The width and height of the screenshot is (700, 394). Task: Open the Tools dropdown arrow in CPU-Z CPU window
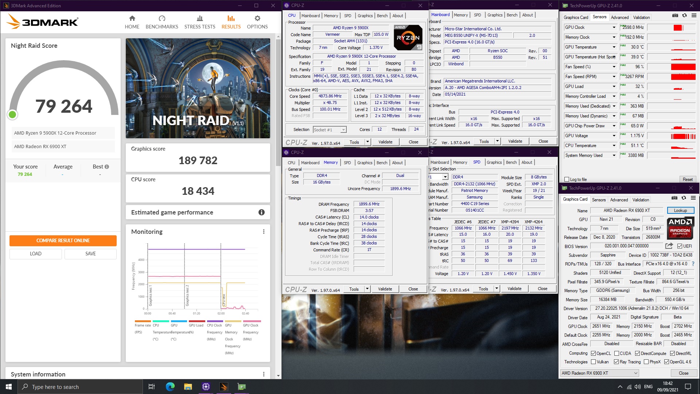(367, 142)
